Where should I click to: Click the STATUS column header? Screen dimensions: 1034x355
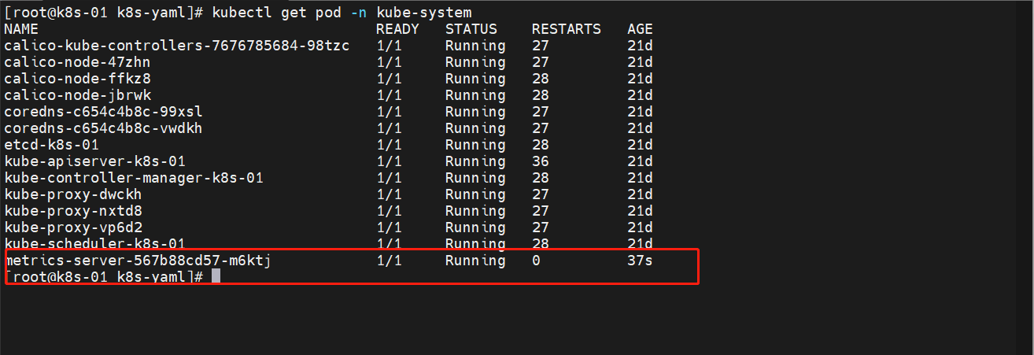pos(471,29)
